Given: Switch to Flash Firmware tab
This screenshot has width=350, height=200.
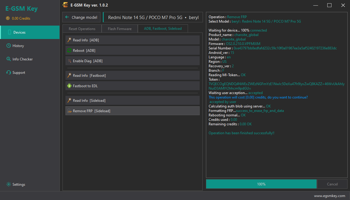Looking at the screenshot, I should point(120,29).
